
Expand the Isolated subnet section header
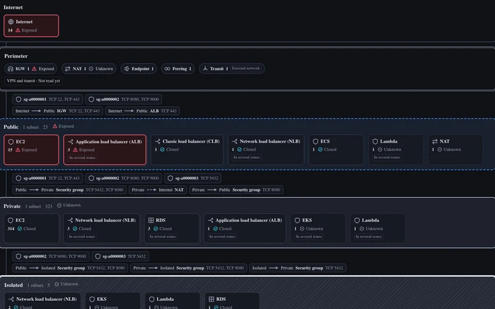(x=41, y=285)
